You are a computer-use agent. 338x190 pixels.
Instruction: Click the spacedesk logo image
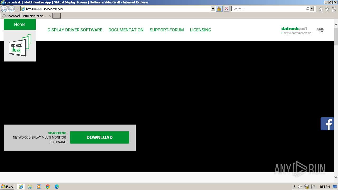coord(20,45)
